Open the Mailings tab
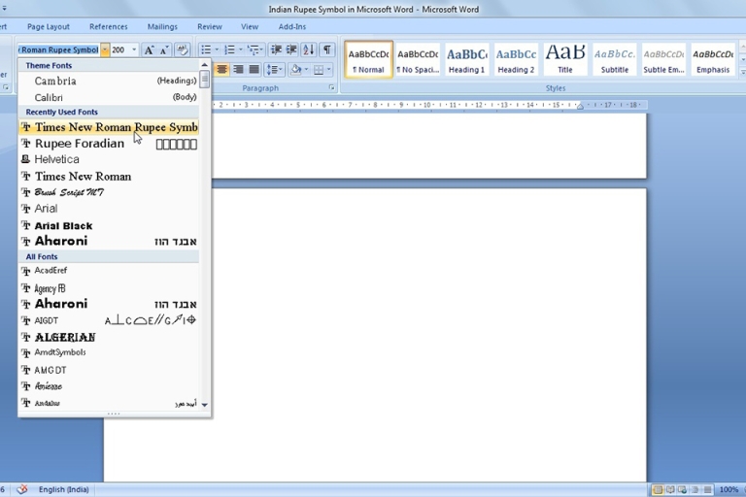This screenshot has width=746, height=497. click(x=162, y=26)
